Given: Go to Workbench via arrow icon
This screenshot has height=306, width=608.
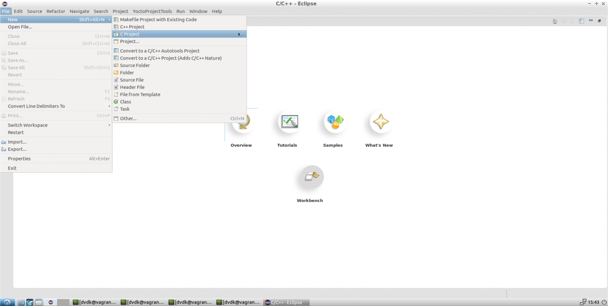Looking at the screenshot, I should 312,176.
